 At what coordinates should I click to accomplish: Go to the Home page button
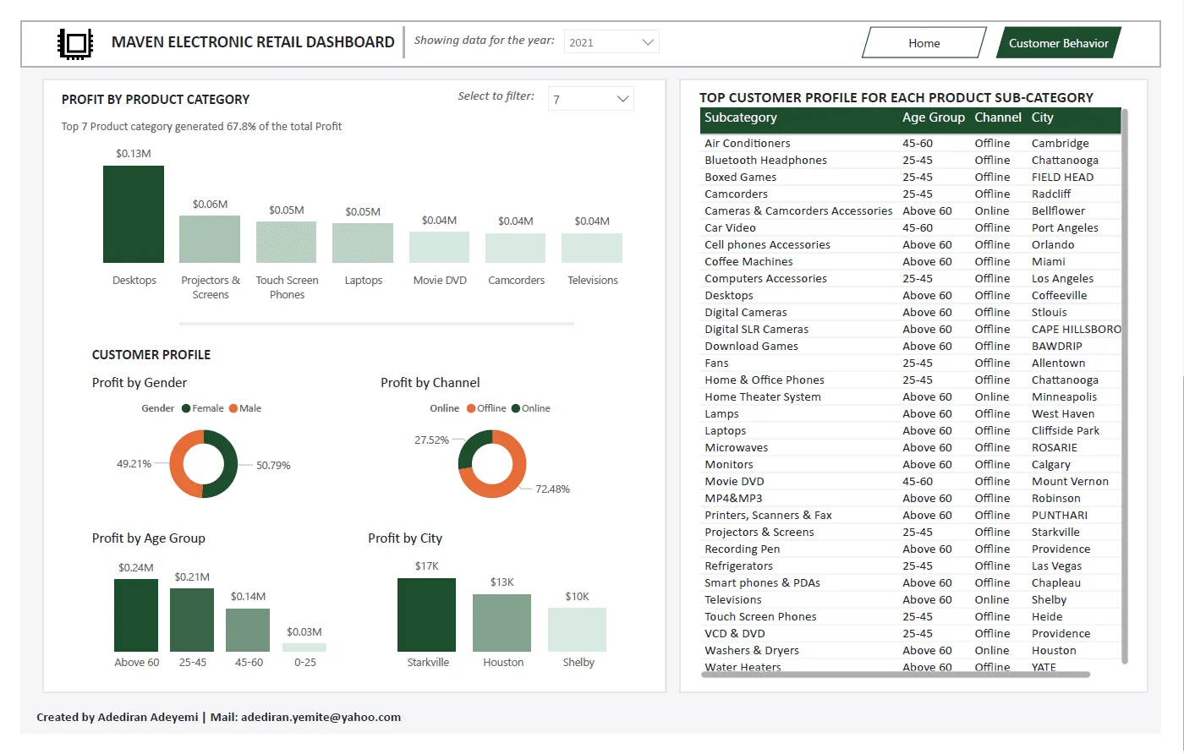click(924, 43)
